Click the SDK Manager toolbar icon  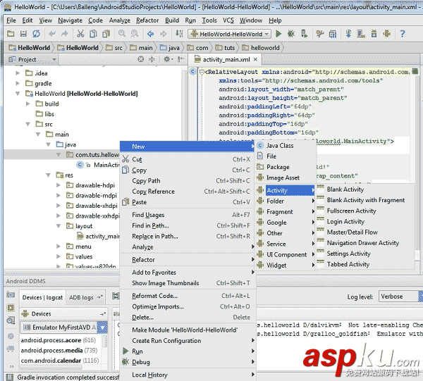(x=374, y=34)
